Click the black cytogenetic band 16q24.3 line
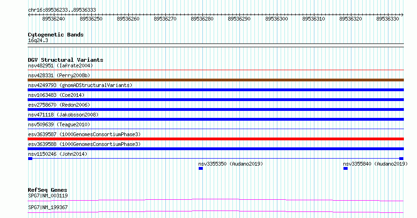The width and height of the screenshot is (417, 218). click(216, 45)
